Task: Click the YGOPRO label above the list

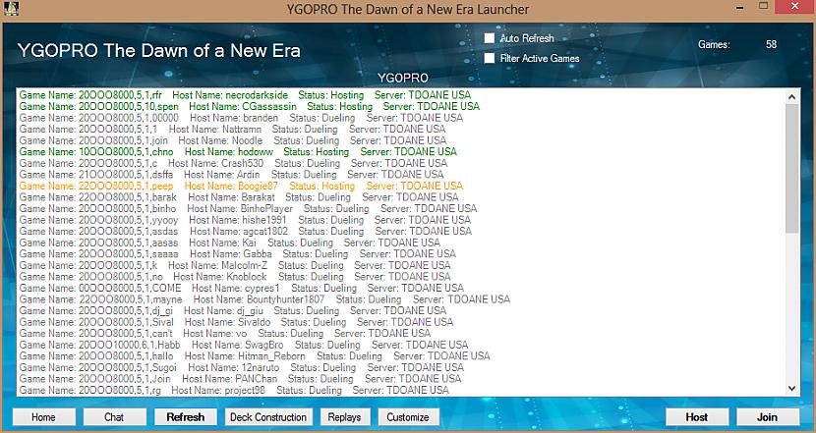Action: click(x=403, y=78)
